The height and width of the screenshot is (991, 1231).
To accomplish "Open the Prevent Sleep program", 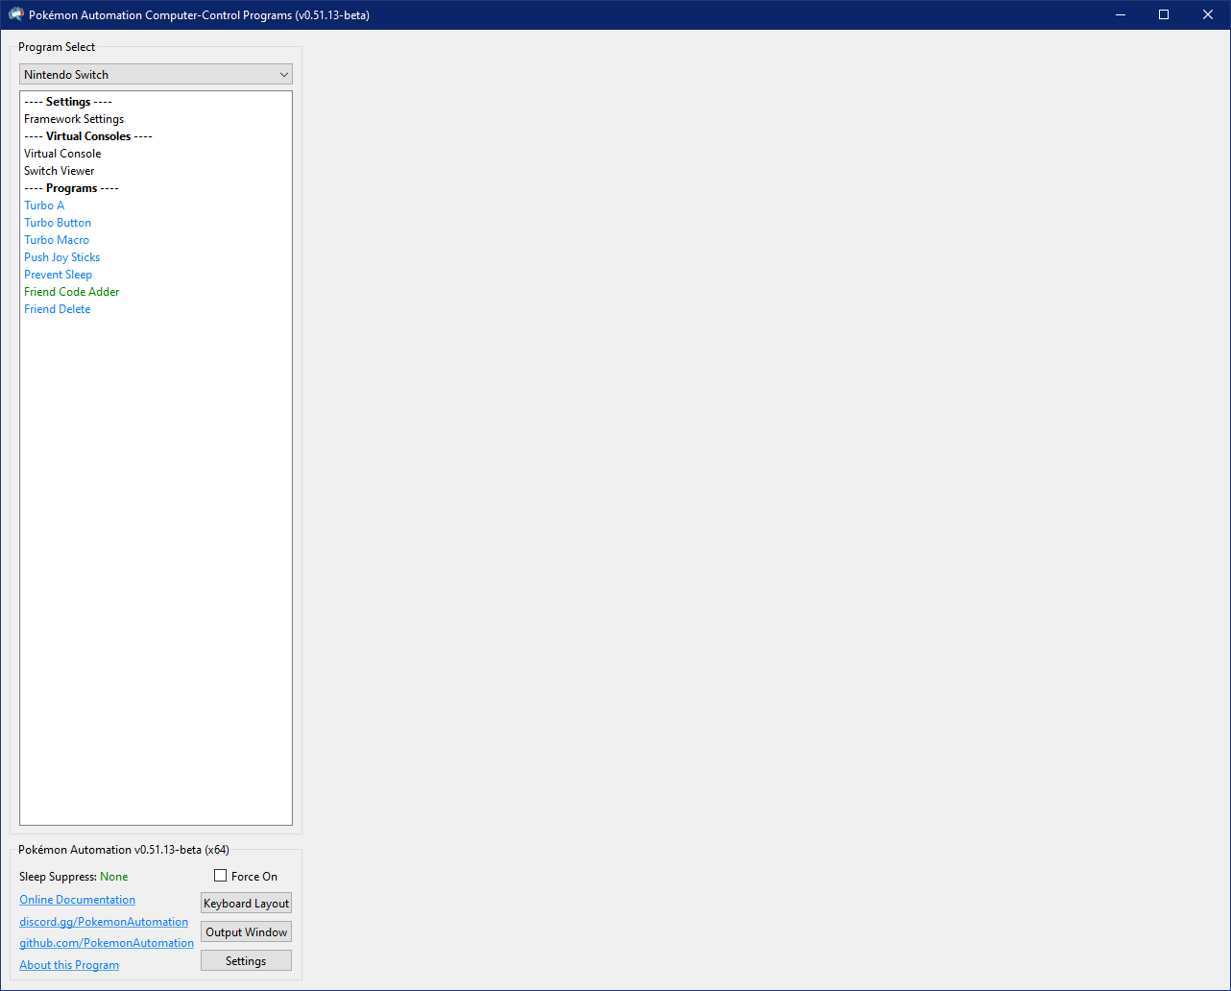I will [x=59, y=275].
